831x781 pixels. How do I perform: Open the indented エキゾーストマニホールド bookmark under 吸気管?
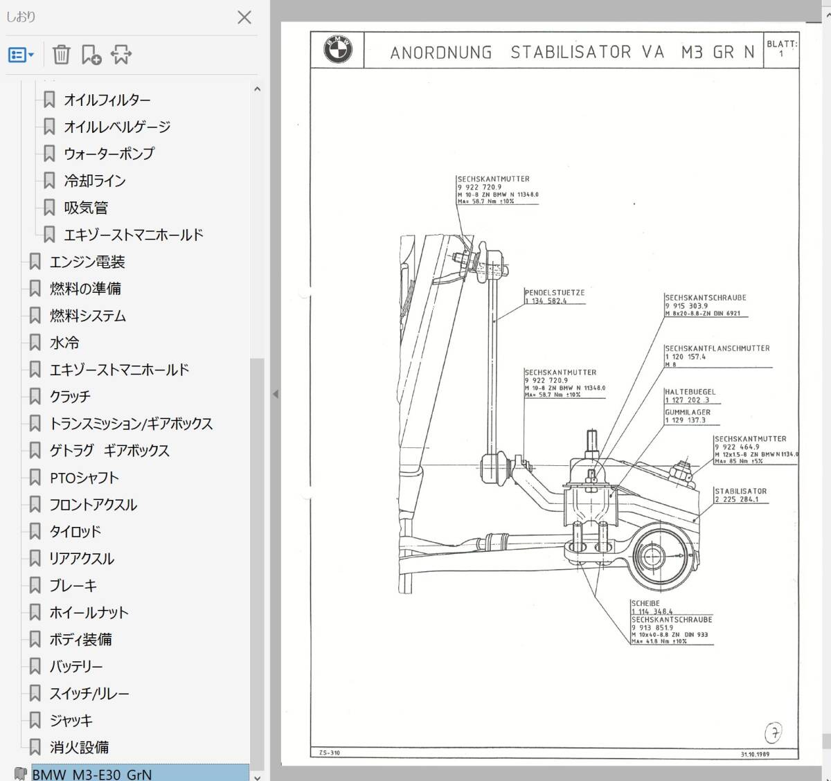point(134,235)
